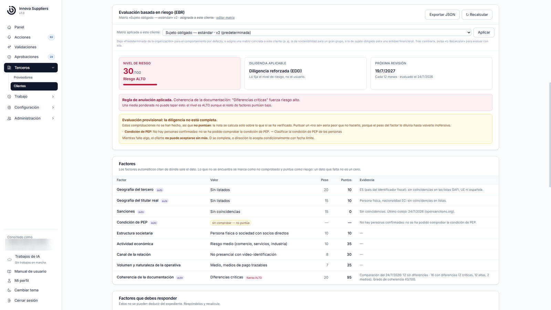This screenshot has height=310, width=551.
Task: Click the Cerrar sesión logout icon
Action: pyautogui.click(x=9, y=301)
